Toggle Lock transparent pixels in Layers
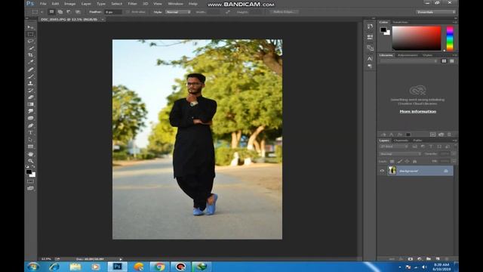Viewport: 483px width, 272px height. coord(392,161)
